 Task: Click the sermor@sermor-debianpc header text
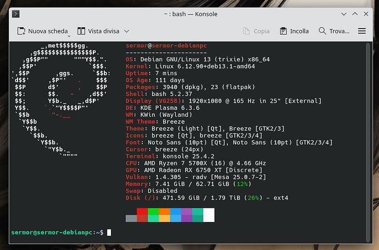point(166,46)
